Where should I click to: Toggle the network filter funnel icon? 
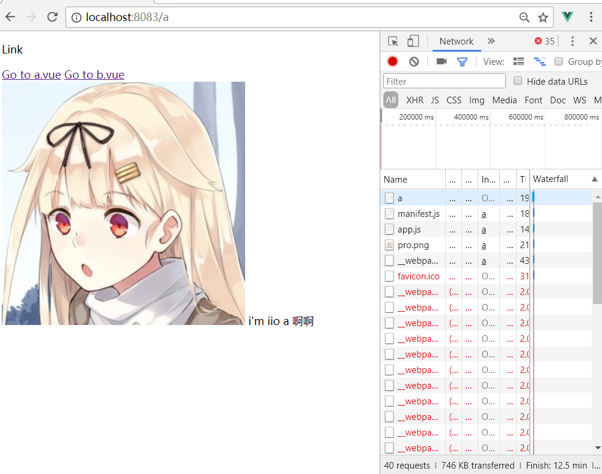click(x=462, y=61)
